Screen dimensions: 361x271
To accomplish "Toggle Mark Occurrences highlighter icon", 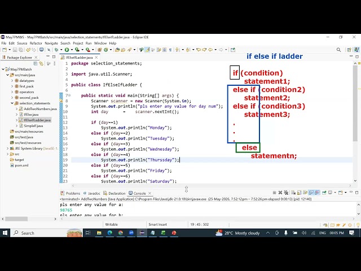I will 147,50.
